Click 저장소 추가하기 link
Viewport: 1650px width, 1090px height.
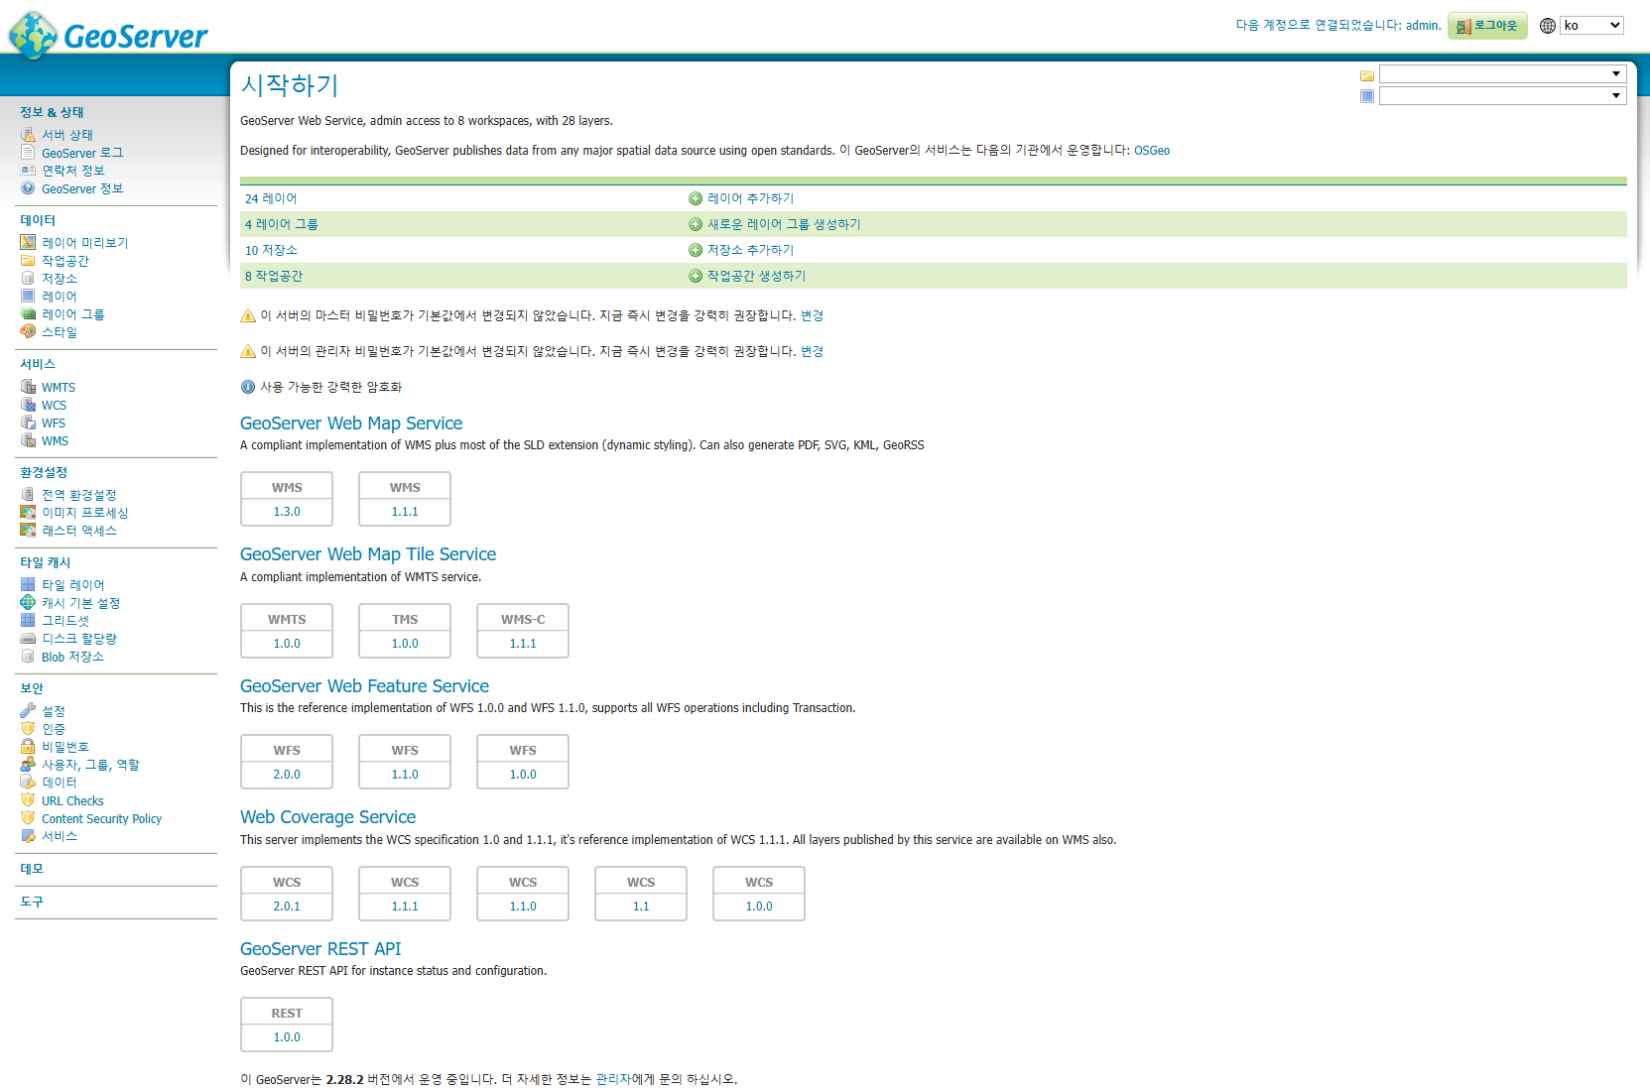pyautogui.click(x=750, y=250)
